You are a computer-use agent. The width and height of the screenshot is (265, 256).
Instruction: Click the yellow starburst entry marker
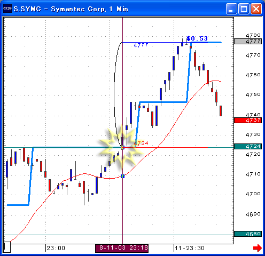tap(122, 147)
